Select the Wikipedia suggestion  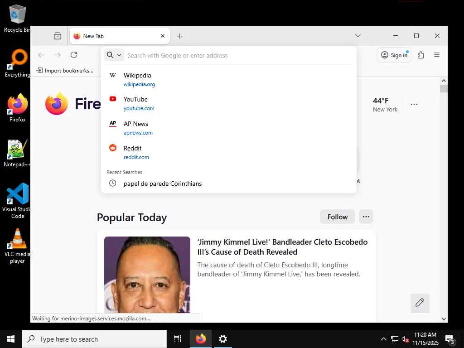[x=228, y=80]
